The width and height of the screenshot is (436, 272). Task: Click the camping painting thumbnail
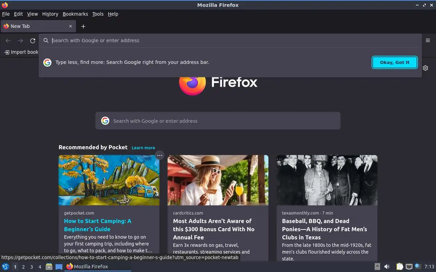[109, 180]
